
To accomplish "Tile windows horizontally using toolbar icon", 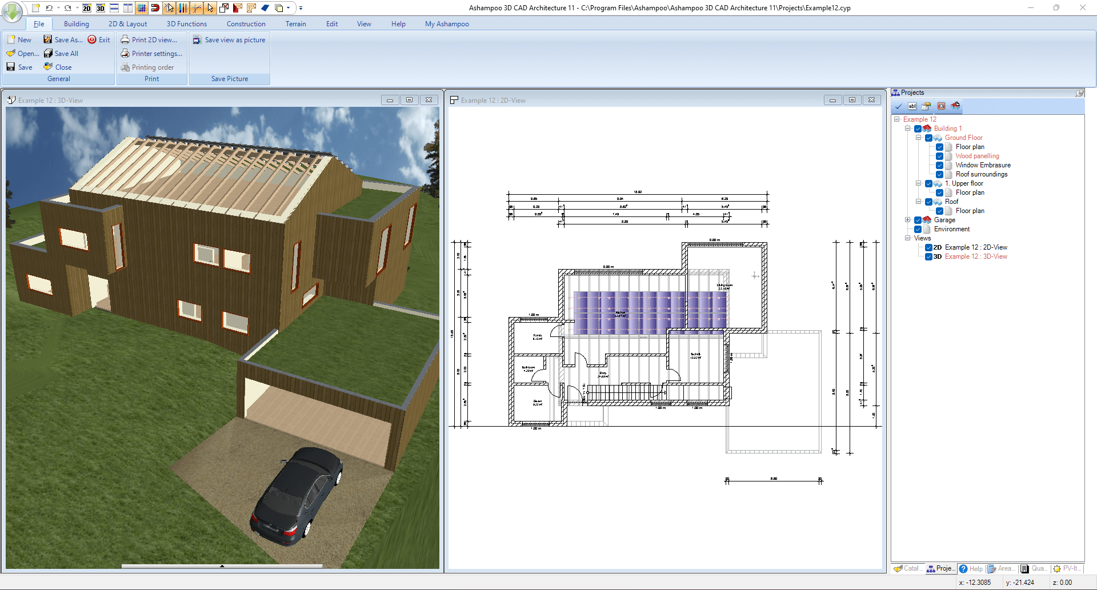I will (x=114, y=8).
